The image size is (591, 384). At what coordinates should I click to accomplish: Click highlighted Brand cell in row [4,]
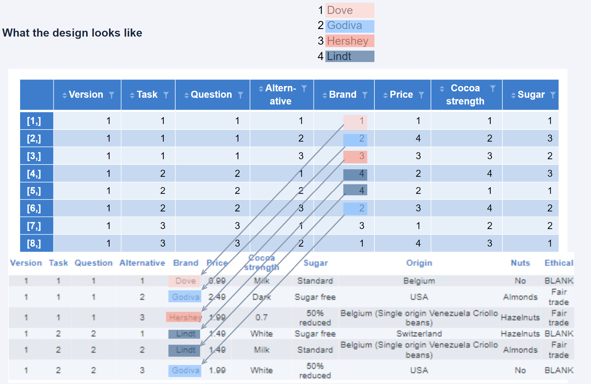click(x=355, y=175)
